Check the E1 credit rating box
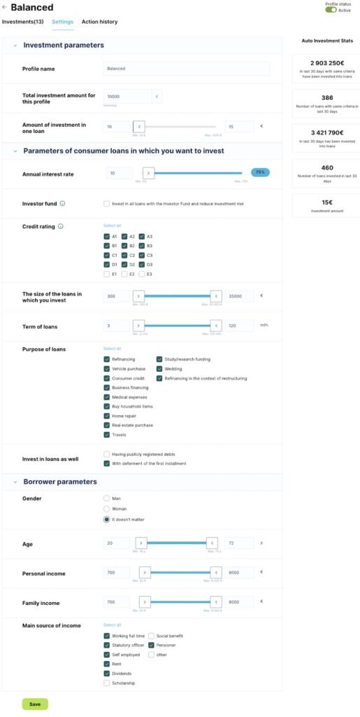Image resolution: width=360 pixels, height=717 pixels. coord(107,274)
